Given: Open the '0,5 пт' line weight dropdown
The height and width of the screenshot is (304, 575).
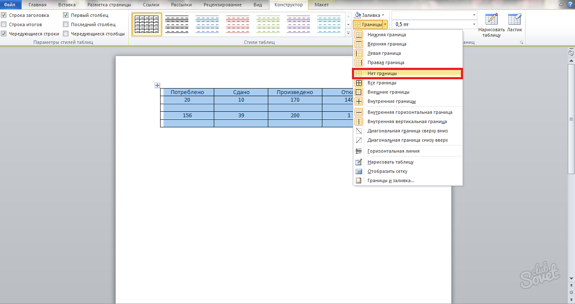Looking at the screenshot, I should click(x=435, y=24).
